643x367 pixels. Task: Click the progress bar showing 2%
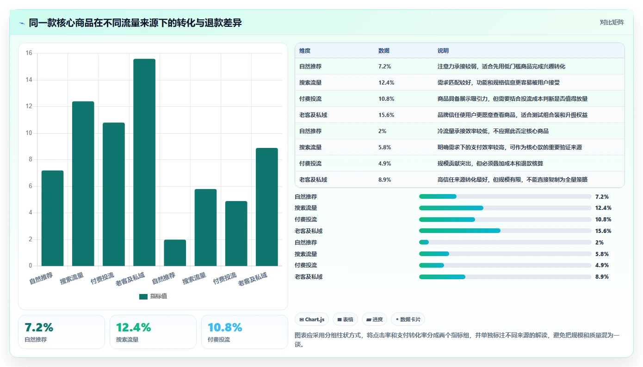(505, 242)
